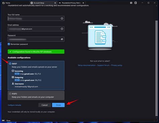
Task: Click the tasks icon in title bar
Action: point(136,3)
